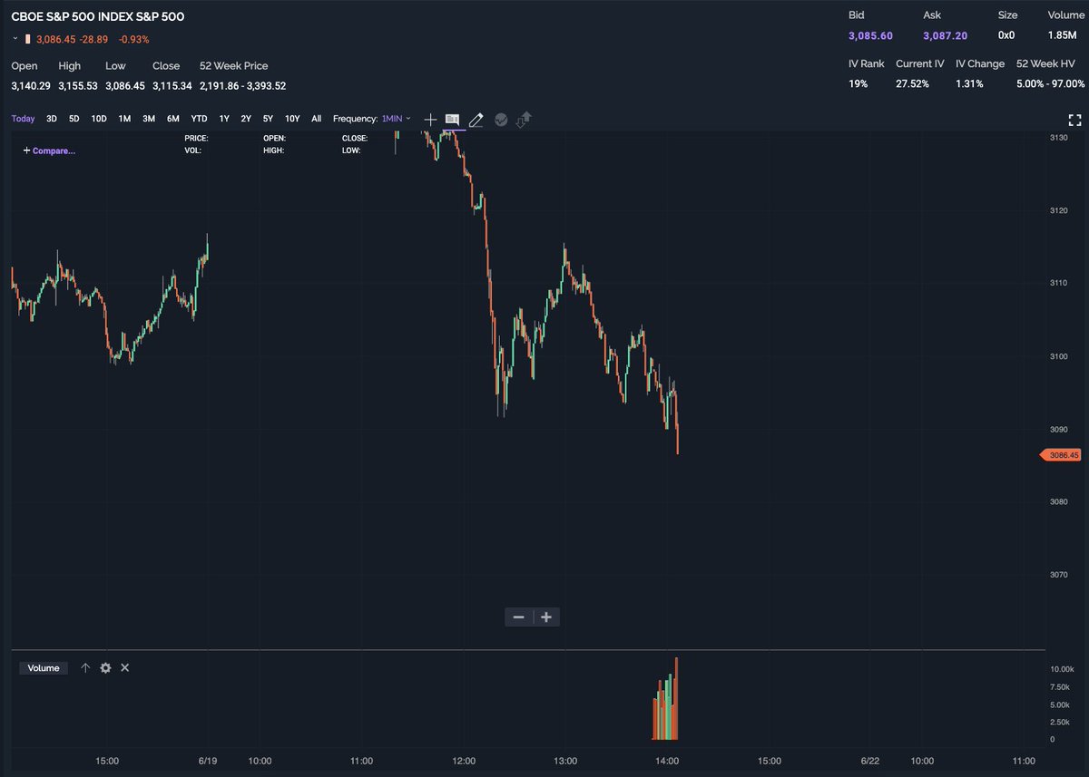Click the share/export arrow icon
This screenshot has height=777, width=1089.
(524, 119)
